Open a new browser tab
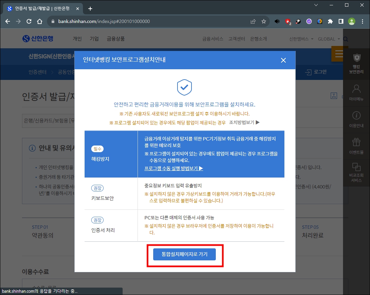370x295 pixels. point(90,9)
